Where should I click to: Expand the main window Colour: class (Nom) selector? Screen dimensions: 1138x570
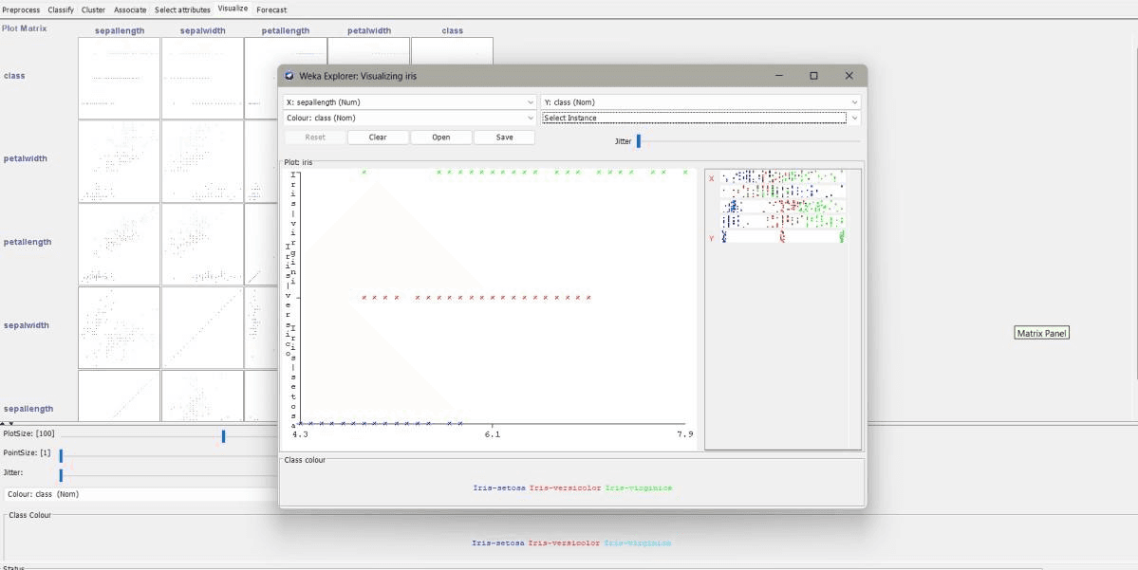[141, 494]
